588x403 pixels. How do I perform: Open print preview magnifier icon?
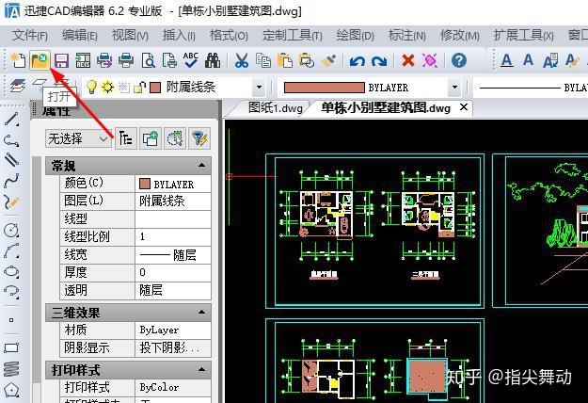click(148, 60)
